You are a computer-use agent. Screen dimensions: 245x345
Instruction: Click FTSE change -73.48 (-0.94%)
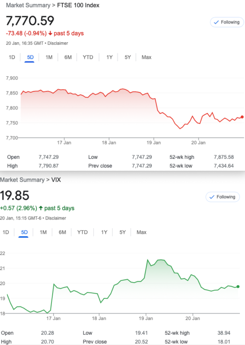(x=26, y=34)
